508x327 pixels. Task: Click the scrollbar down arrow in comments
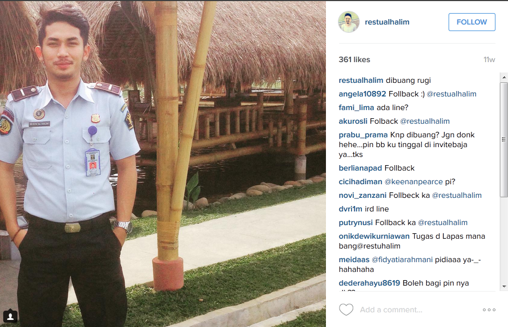pyautogui.click(x=504, y=287)
